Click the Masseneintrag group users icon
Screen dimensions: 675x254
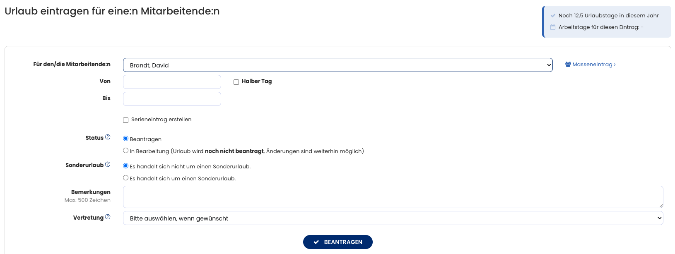click(568, 65)
